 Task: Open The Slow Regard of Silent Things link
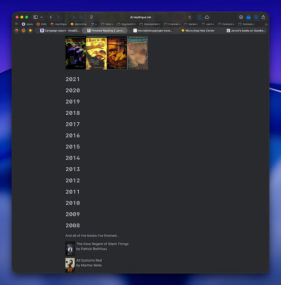coord(102,244)
